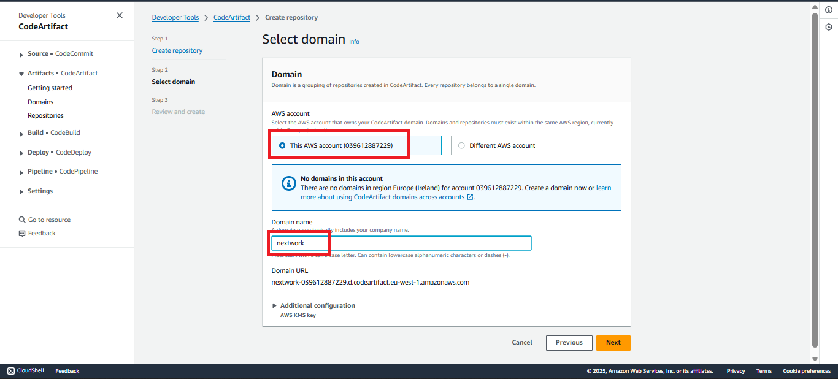Image resolution: width=838 pixels, height=379 pixels.
Task: Click the Previous button
Action: 569,343
